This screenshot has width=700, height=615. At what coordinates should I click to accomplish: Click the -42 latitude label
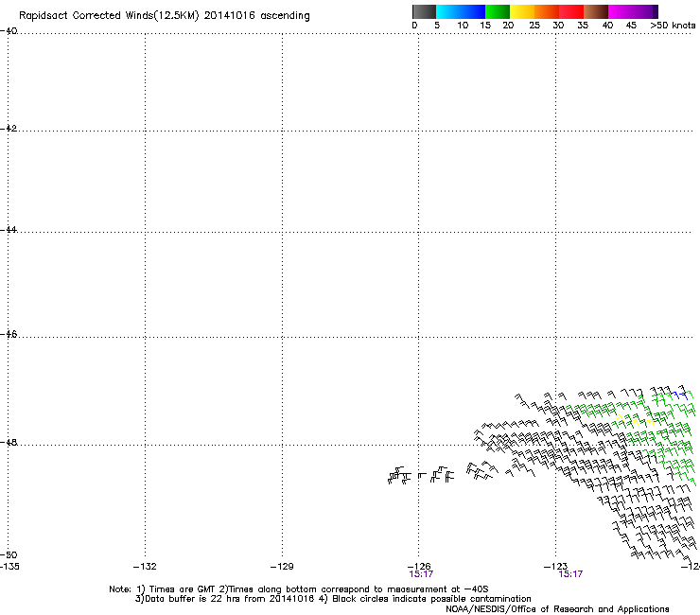coord(9,128)
